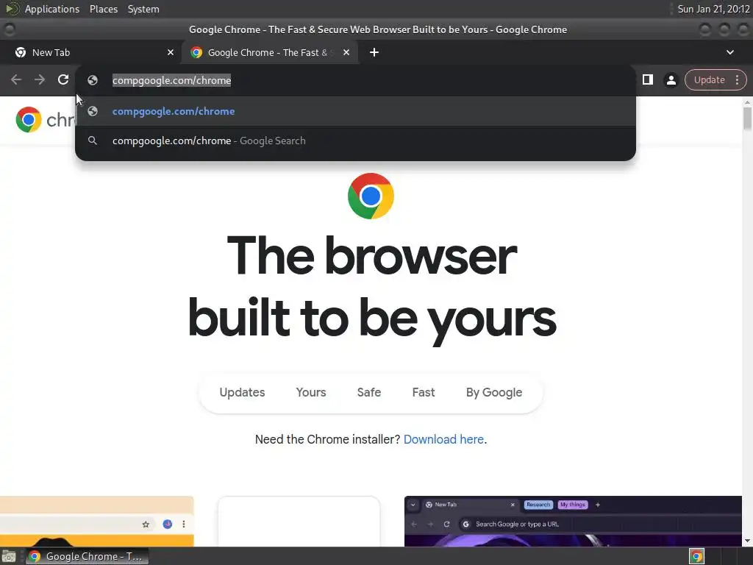
Task: Open the profile avatar icon
Action: 671,80
